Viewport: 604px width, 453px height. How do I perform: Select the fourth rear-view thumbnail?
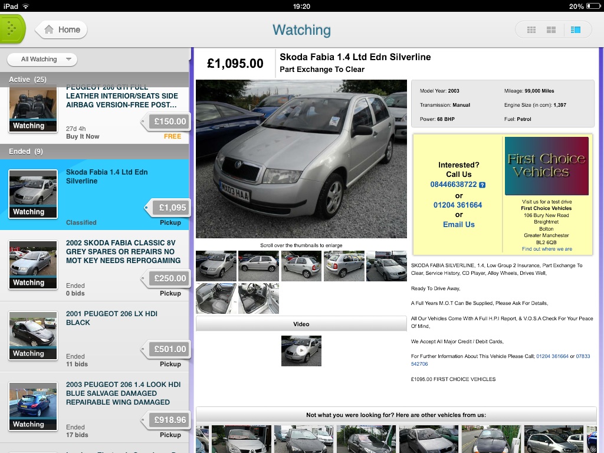tap(344, 266)
